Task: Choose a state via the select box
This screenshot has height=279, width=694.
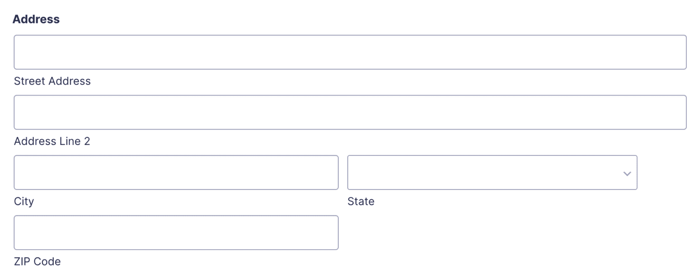Action: (x=492, y=172)
